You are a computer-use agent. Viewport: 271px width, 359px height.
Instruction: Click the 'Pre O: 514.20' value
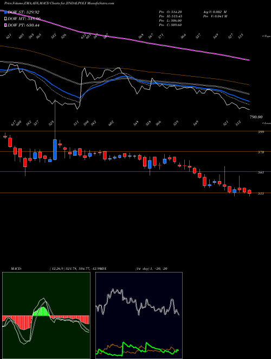[170, 12]
